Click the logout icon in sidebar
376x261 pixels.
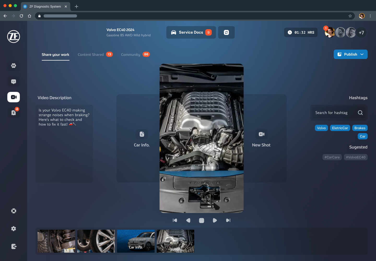pyautogui.click(x=14, y=246)
